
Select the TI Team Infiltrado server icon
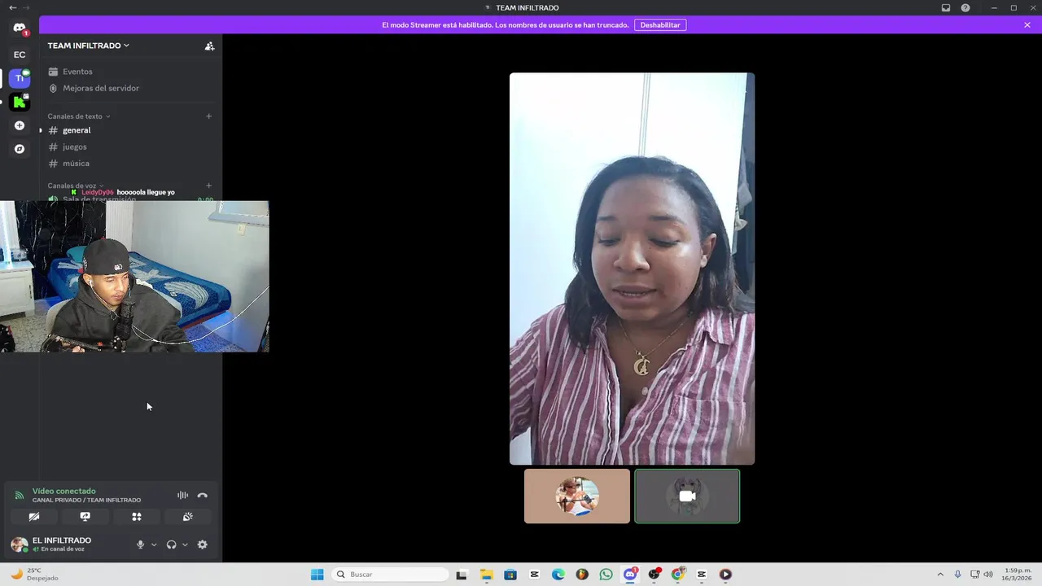(20, 78)
